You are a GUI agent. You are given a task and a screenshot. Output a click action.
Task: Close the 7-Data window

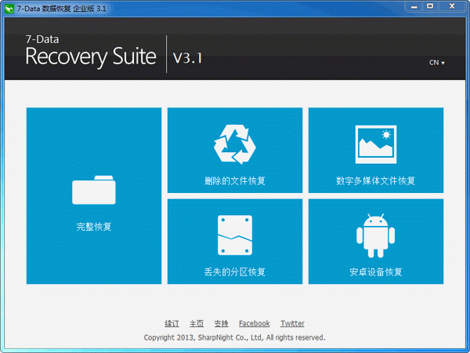[452, 6]
